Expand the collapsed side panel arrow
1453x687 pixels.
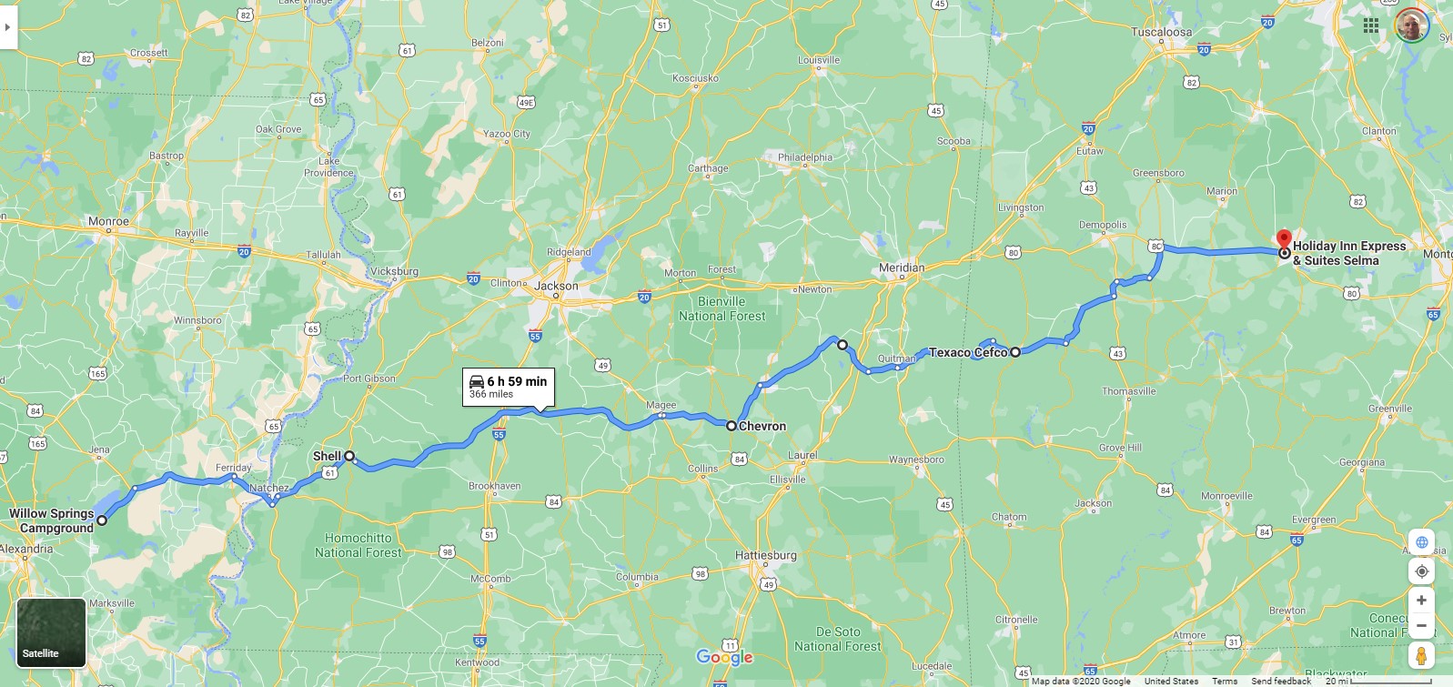point(8,27)
